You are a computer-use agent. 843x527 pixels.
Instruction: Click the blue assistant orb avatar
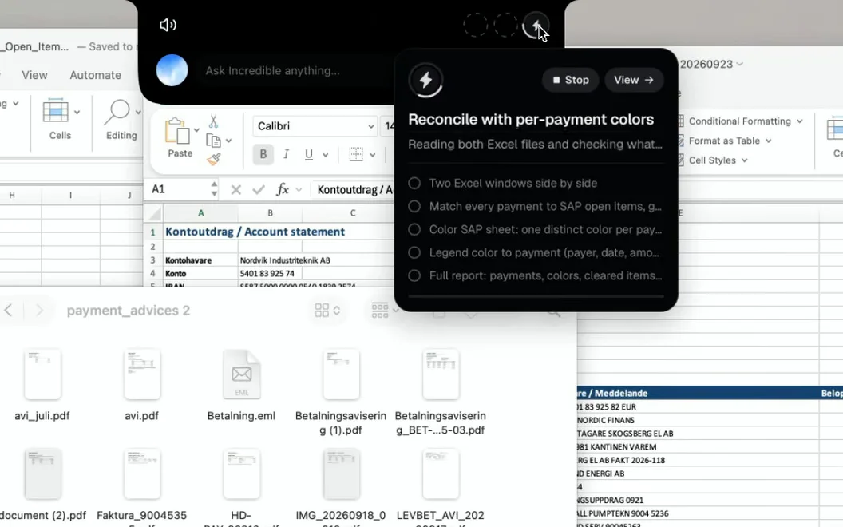[172, 70]
